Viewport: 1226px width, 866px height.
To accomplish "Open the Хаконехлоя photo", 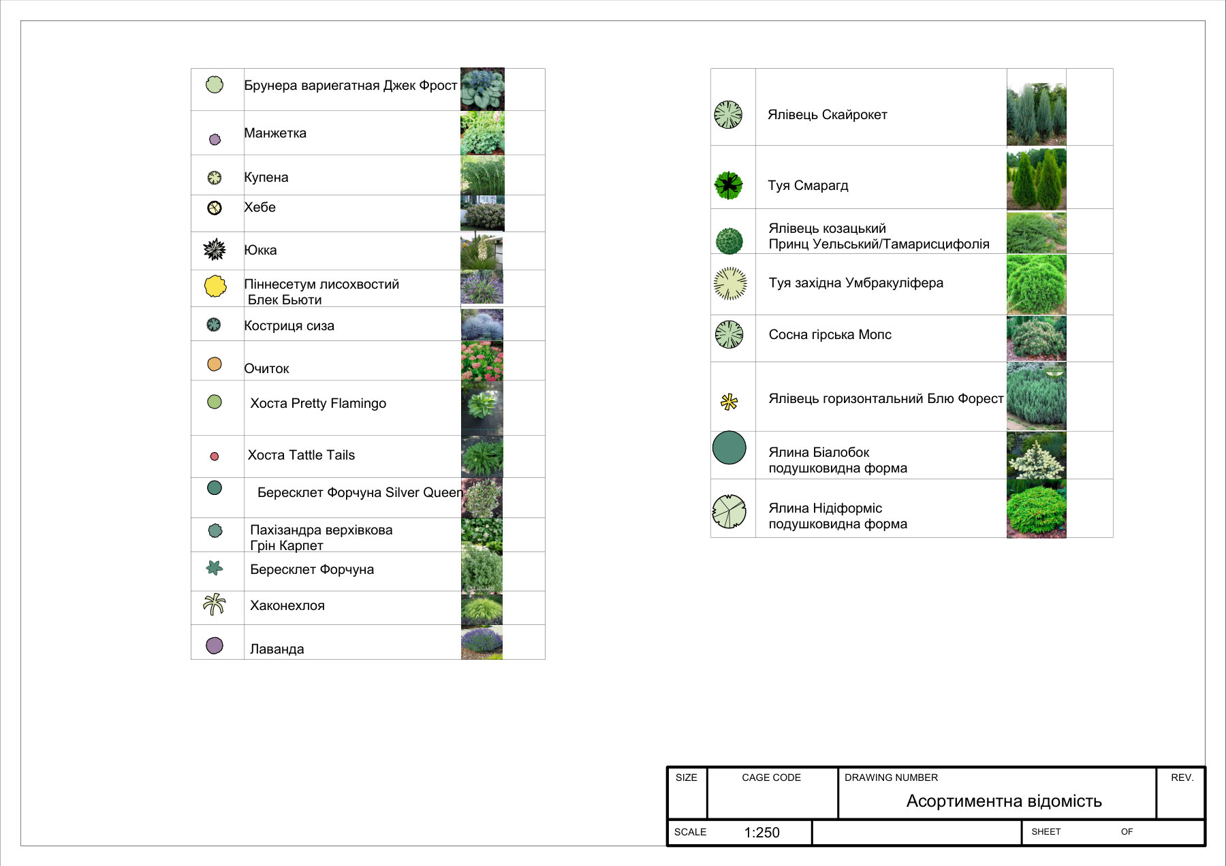I will [482, 609].
